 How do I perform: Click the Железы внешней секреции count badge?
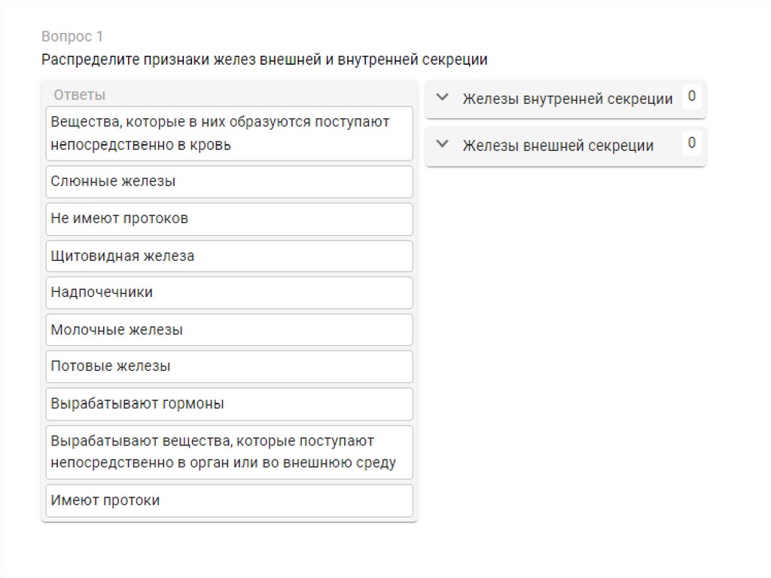pyautogui.click(x=691, y=143)
